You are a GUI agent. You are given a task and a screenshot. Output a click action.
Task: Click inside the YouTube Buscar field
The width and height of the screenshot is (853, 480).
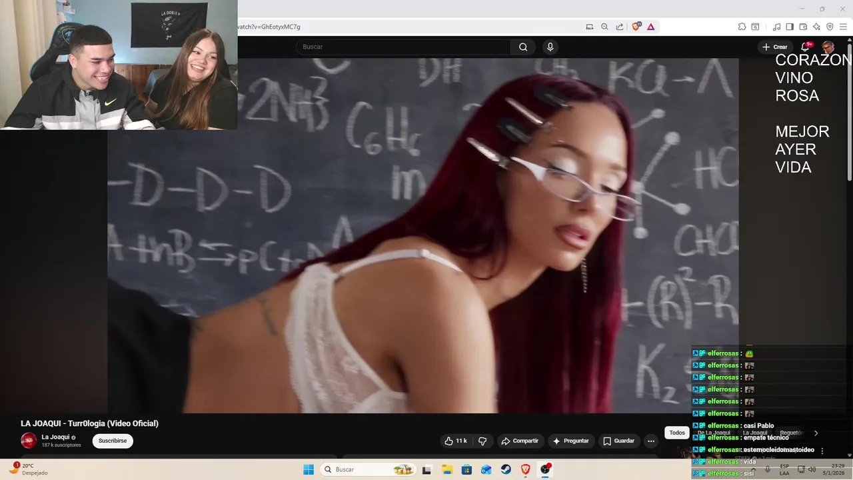[403, 47]
